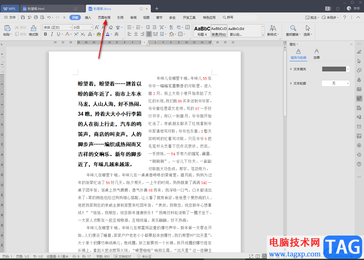Apply subscript X₂ formatting
The image size is (364, 260).
point(83,34)
